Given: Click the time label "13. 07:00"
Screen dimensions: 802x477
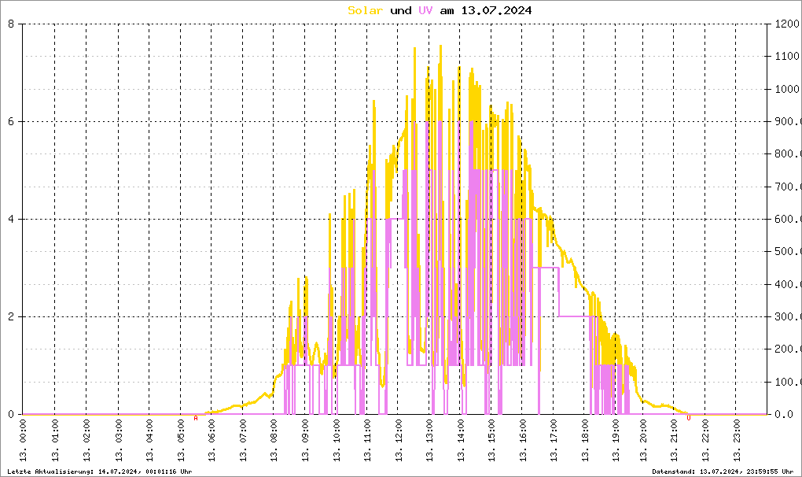Looking at the screenshot, I should [x=242, y=440].
